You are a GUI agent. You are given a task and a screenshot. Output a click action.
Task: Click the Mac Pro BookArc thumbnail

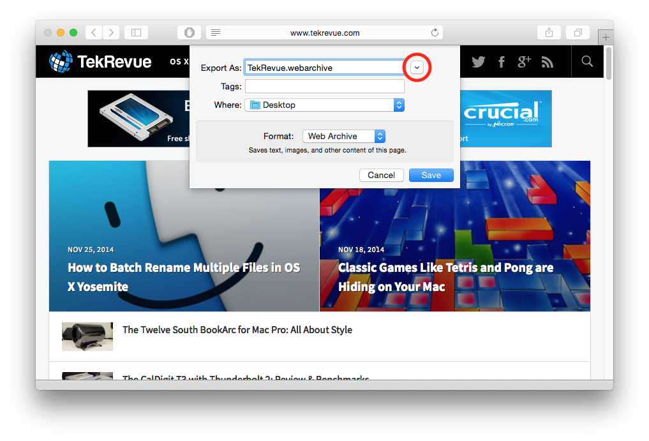(x=87, y=336)
